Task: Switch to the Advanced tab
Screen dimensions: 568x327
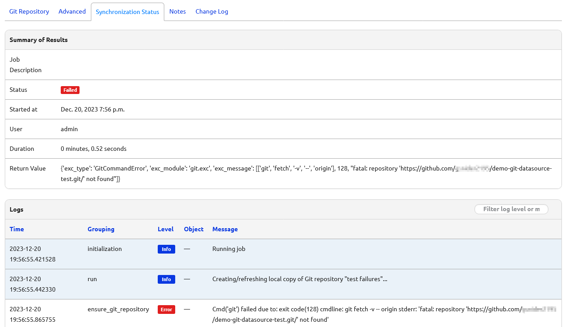Action: pyautogui.click(x=72, y=12)
